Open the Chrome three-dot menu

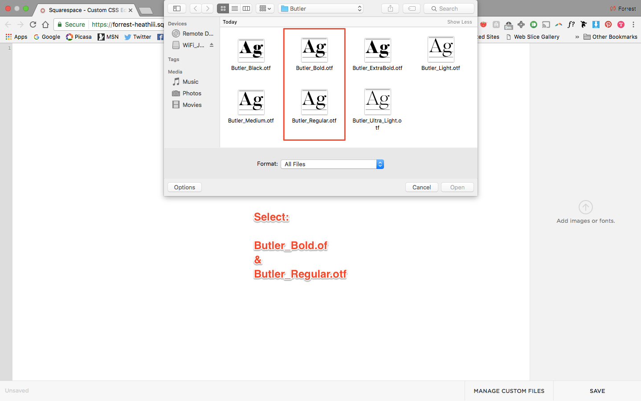point(633,25)
